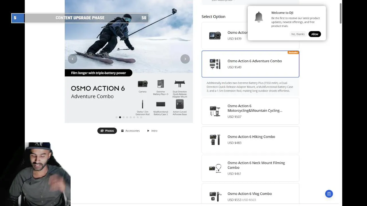Click the Osmo 1.5m Extension Rod icon

click(x=142, y=104)
